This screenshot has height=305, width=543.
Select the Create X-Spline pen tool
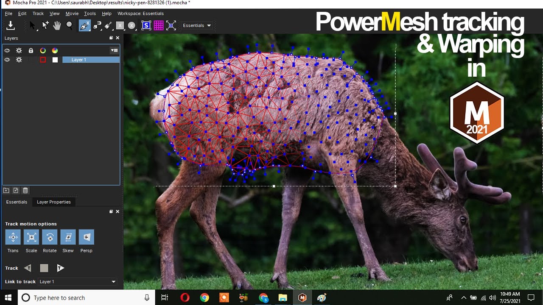pyautogui.click(x=84, y=25)
